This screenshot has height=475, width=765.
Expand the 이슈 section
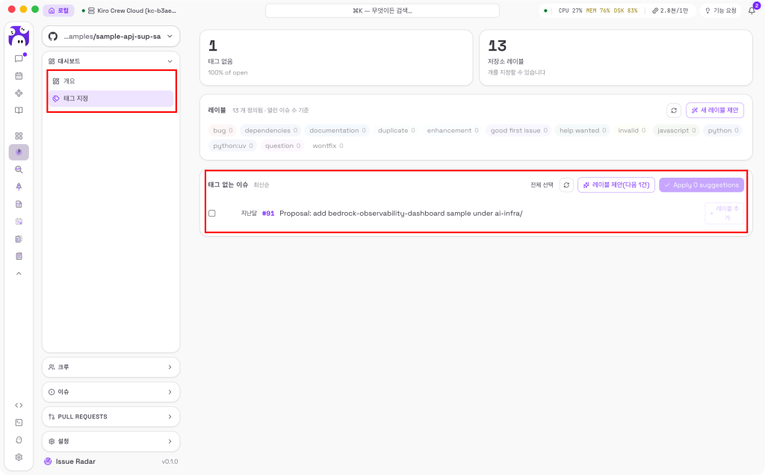coord(111,392)
